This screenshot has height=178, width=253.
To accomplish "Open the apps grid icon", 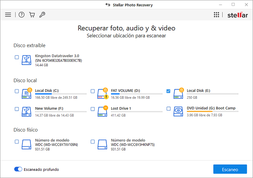I will pyautogui.click(x=216, y=15).
